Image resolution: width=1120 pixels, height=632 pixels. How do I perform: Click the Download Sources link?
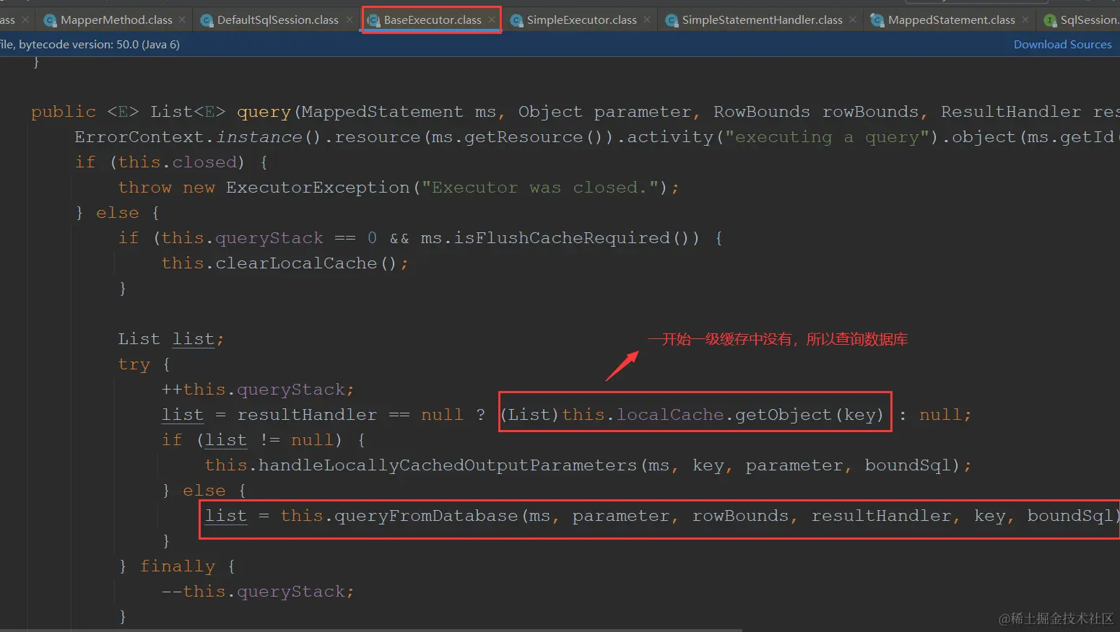tap(1062, 45)
